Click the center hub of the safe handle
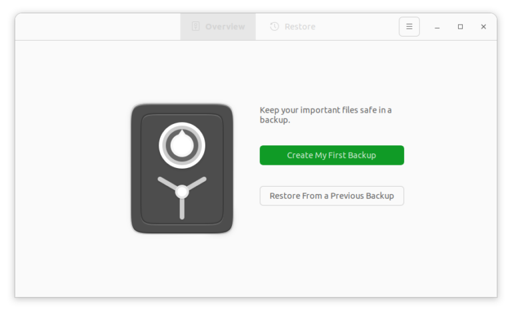 (182, 192)
